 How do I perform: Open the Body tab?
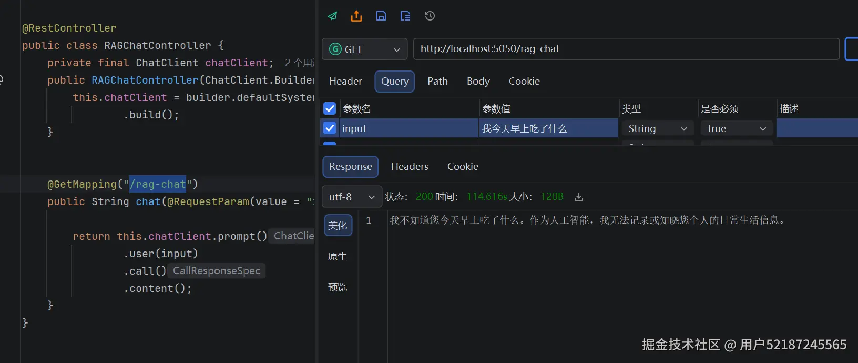(478, 81)
